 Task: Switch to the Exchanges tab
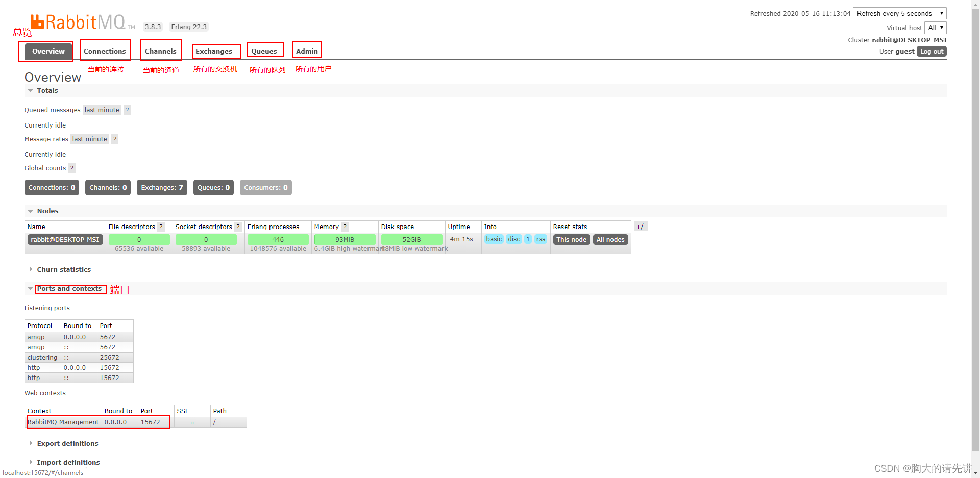[x=214, y=51]
